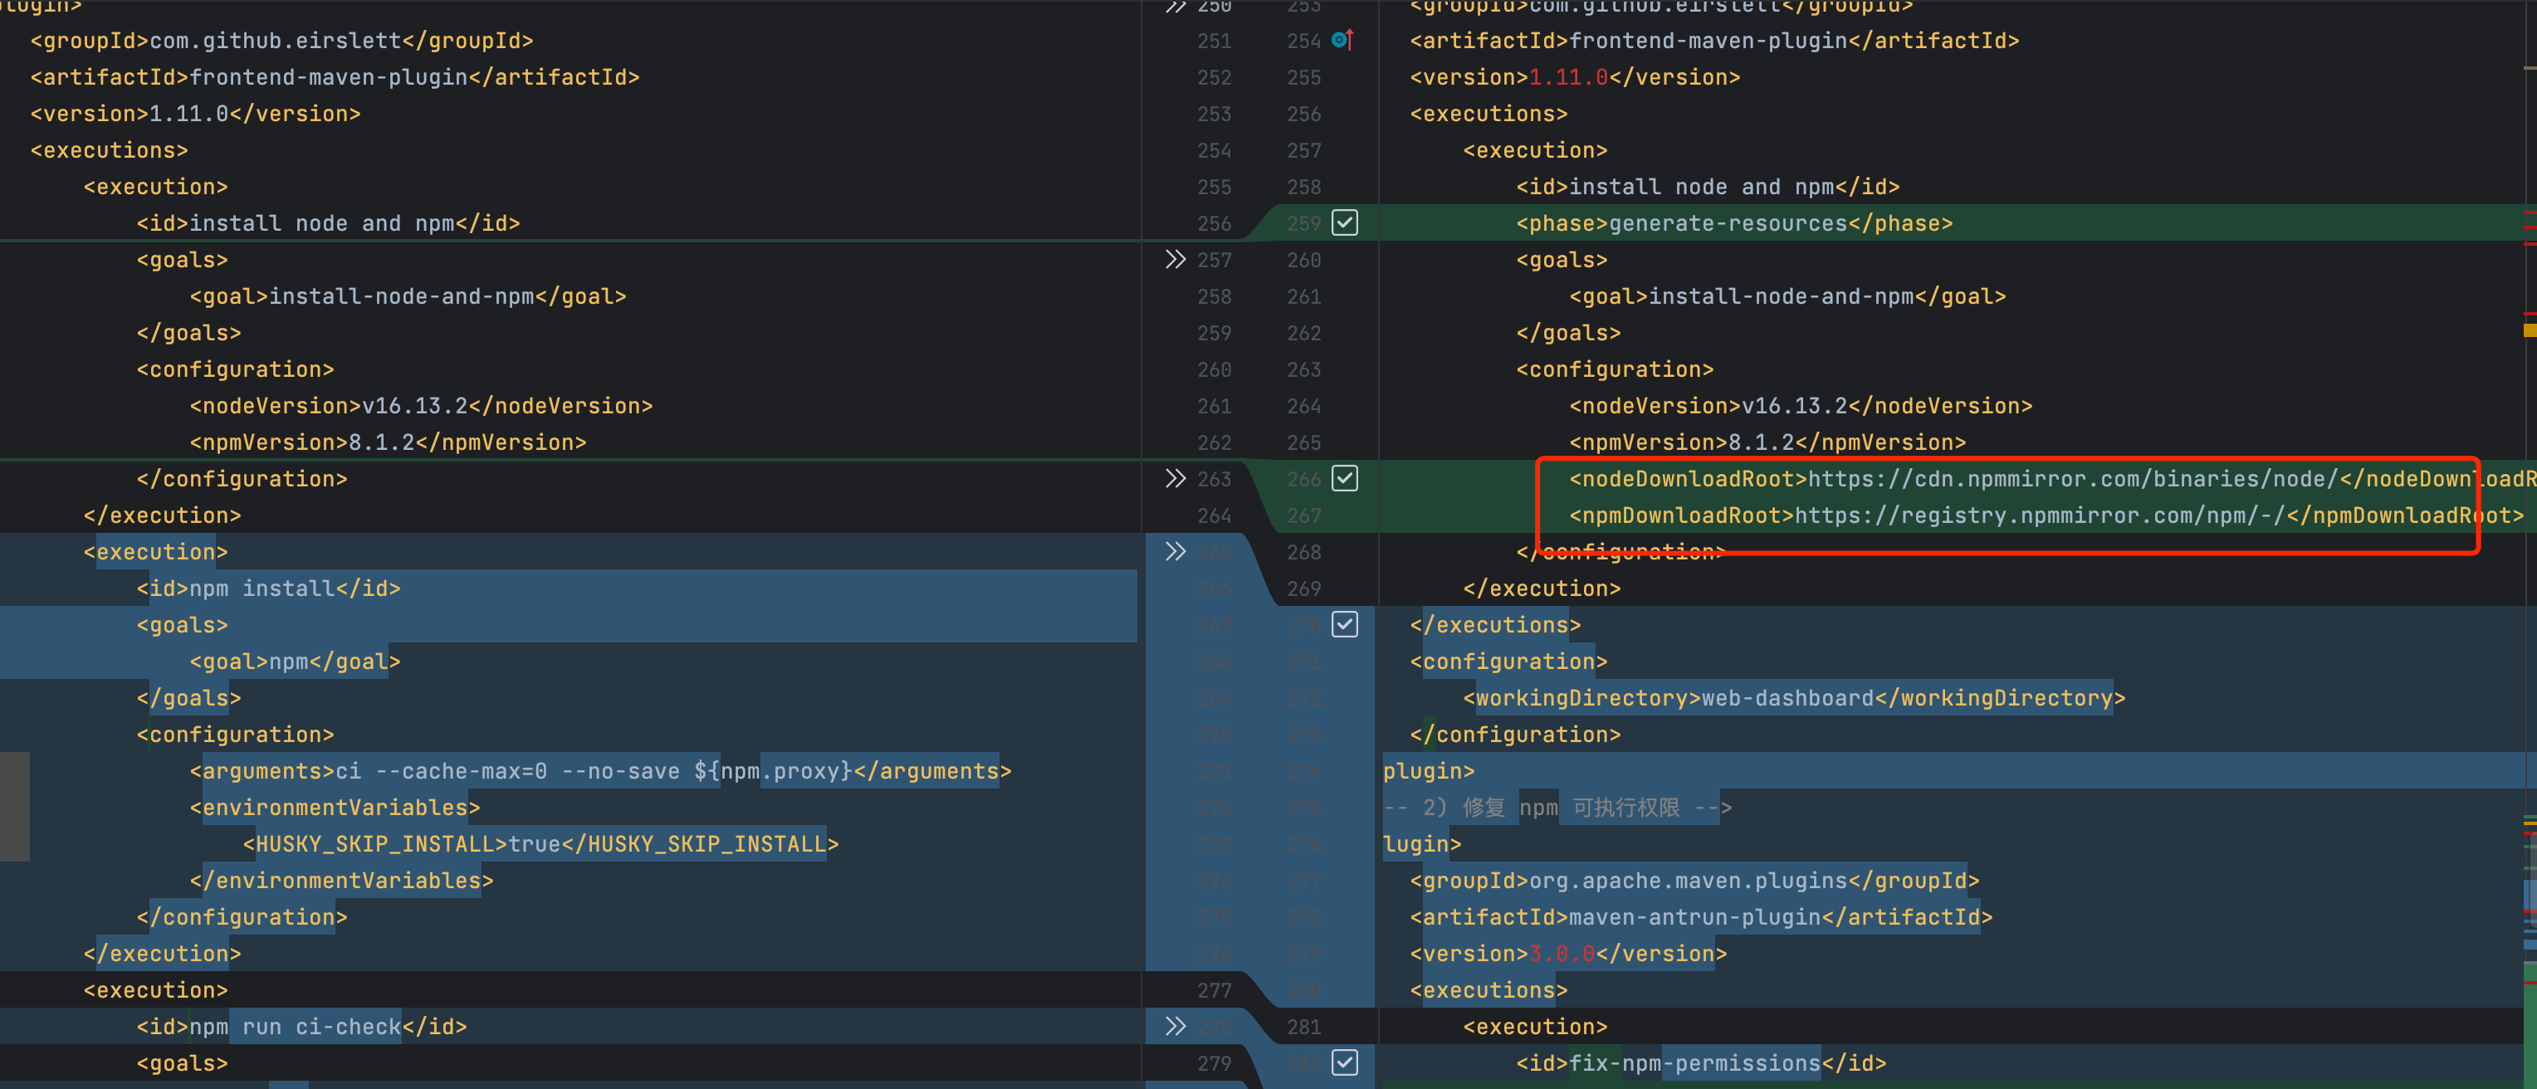Toggle checkbox at </executions> line 270
This screenshot has height=1089, width=2537.
(1344, 624)
